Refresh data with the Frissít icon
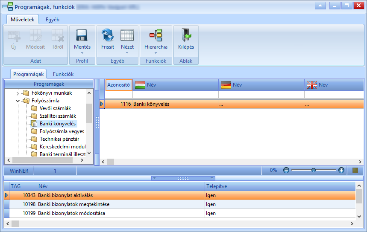 [107, 35]
